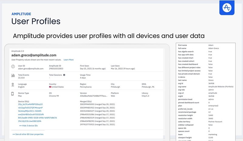Click Device Type value Mac
Image resolution: width=243 pixels, height=141 pixels.
click(20, 96)
